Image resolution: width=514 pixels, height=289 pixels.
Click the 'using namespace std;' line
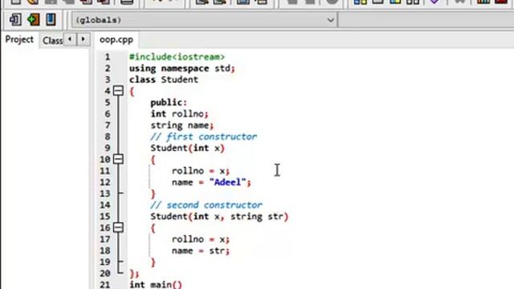(182, 68)
